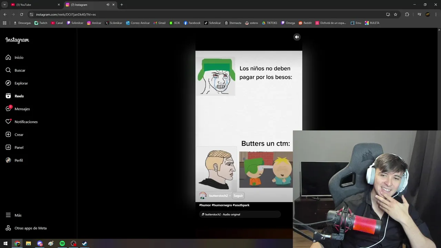441x248 pixels.
Task: Open Steam from the taskbar
Action: [x=84, y=244]
